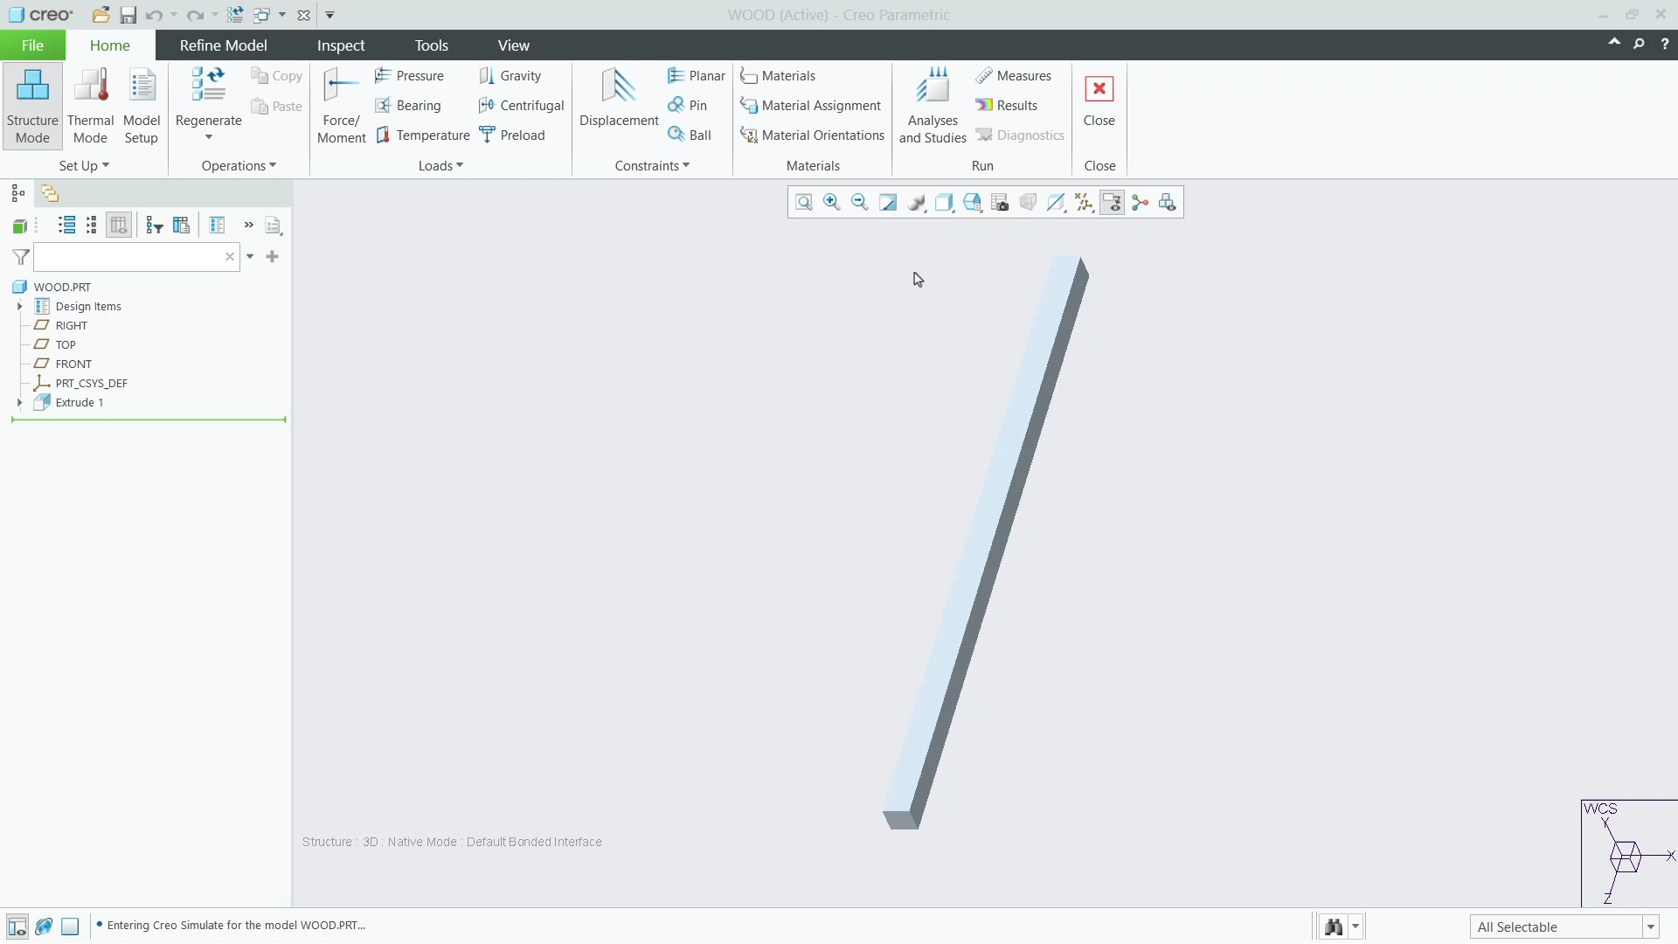Open Analyses and Studies
The image size is (1678, 944).
pos(933,106)
